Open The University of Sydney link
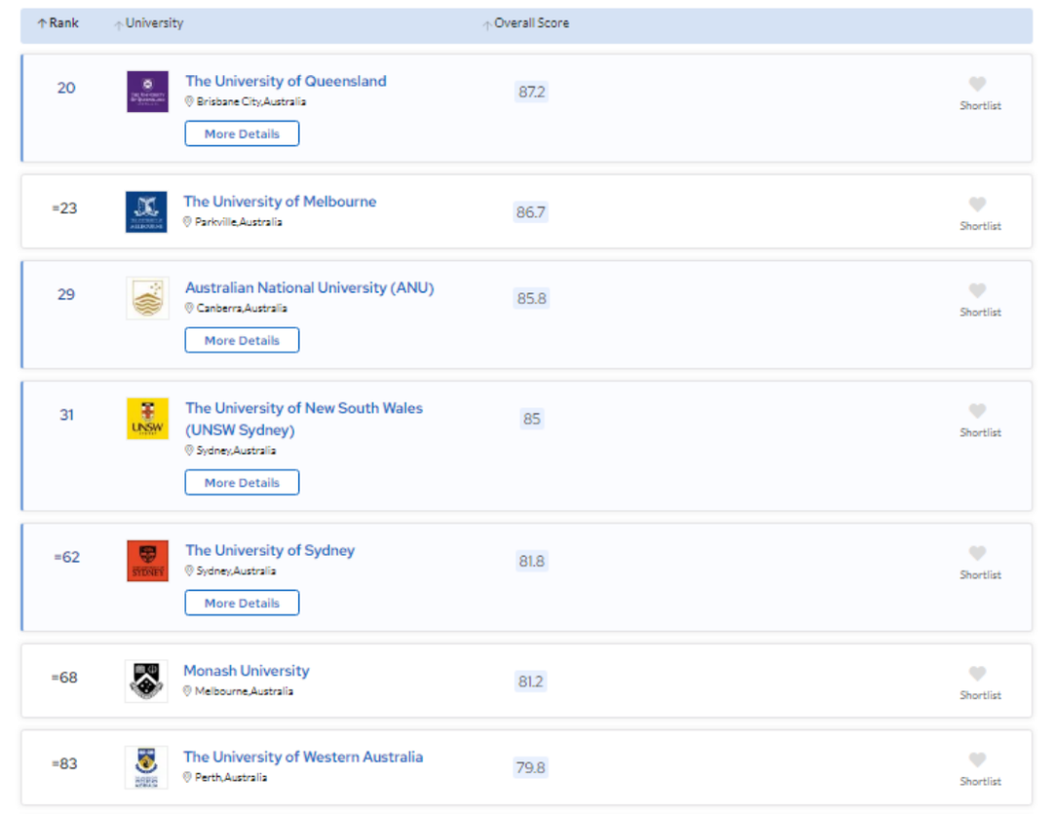 [270, 550]
